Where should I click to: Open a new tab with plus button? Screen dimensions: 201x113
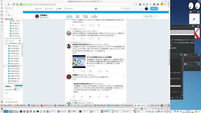162,105
